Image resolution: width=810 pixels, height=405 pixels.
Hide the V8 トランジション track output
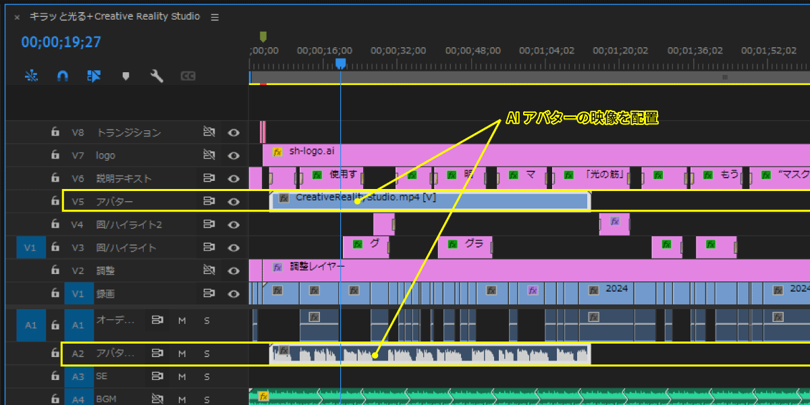point(234,133)
